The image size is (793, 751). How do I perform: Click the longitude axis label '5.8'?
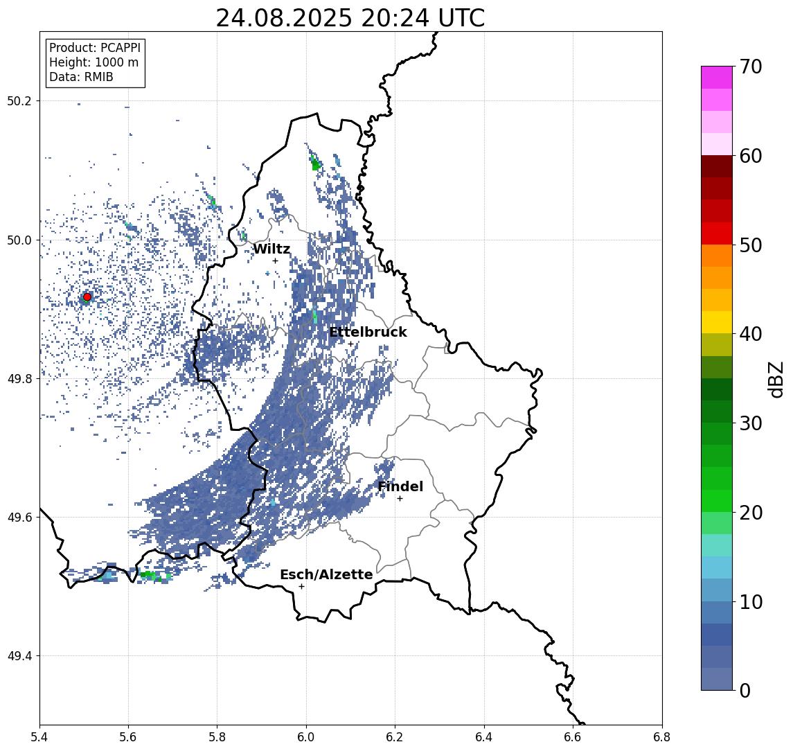coord(217,737)
